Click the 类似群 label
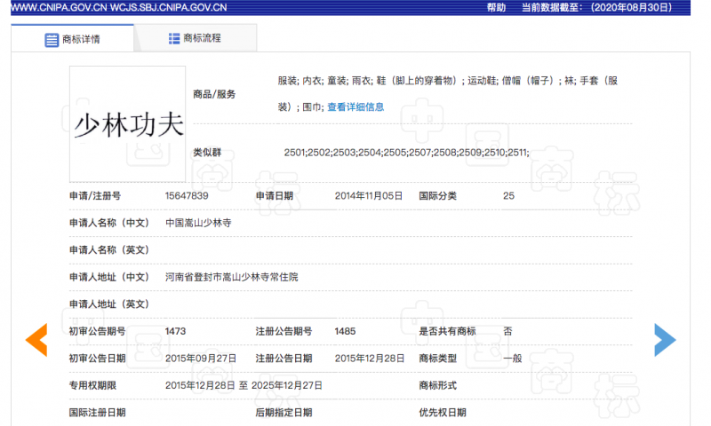The image size is (711, 426). coord(207,153)
